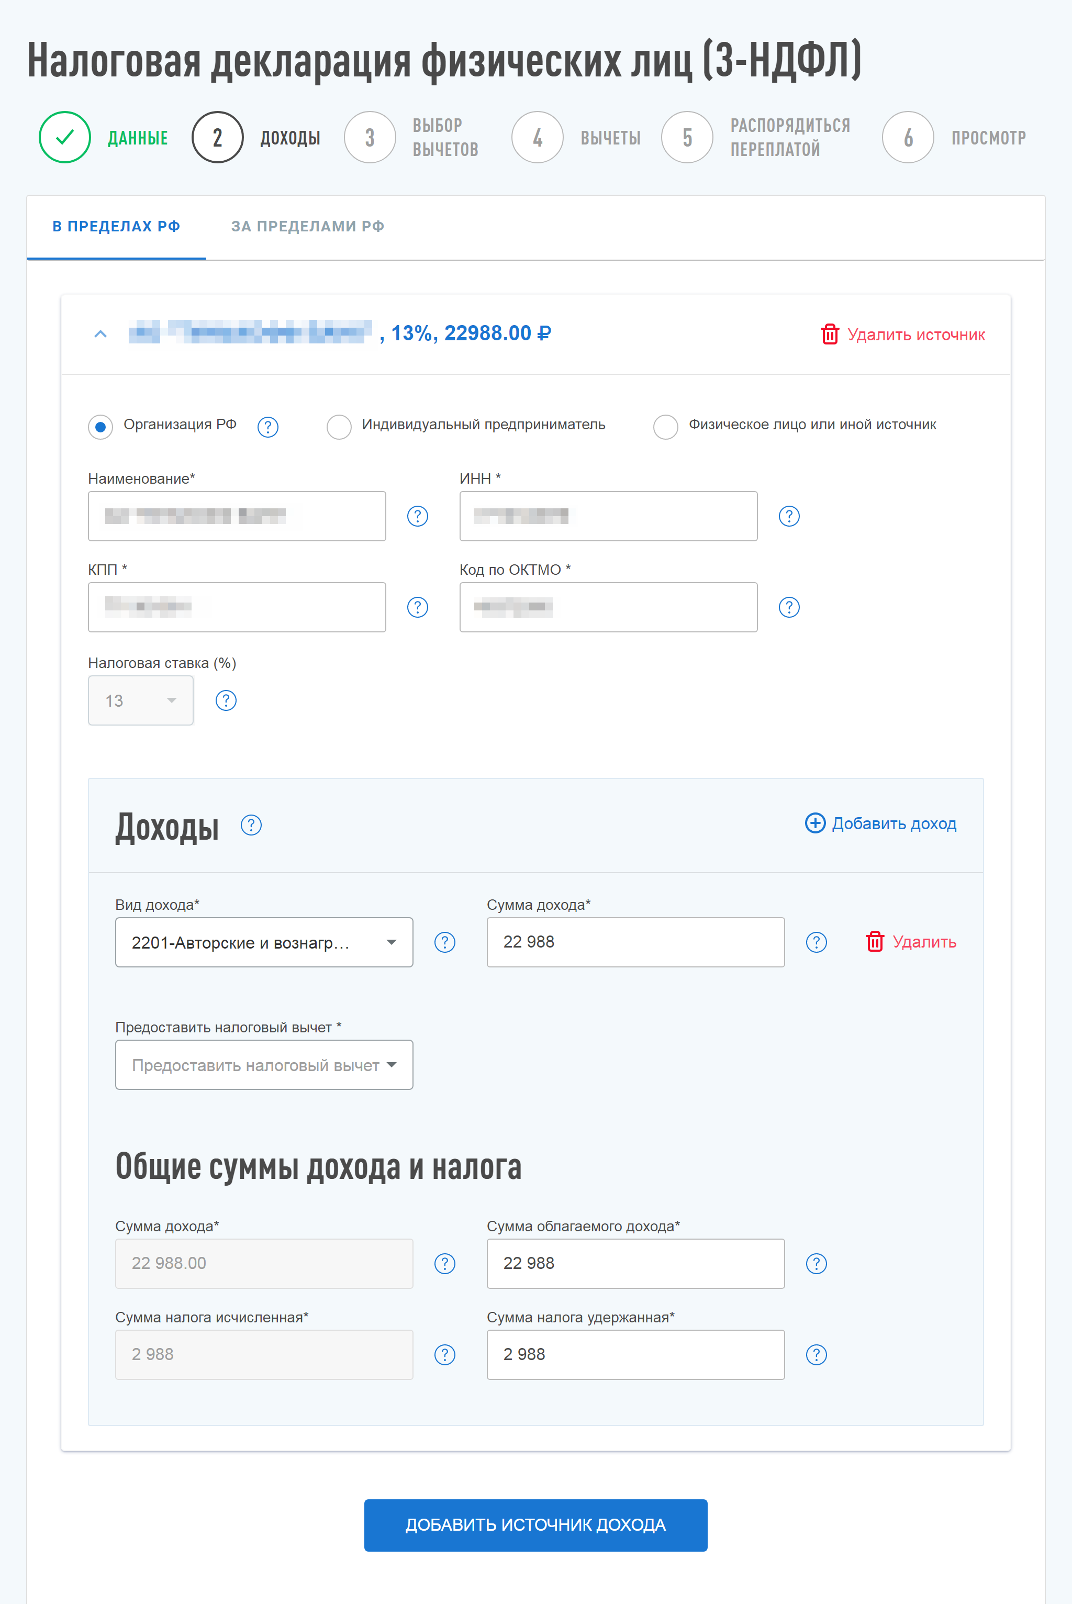Click Добавить доход link

(x=894, y=823)
